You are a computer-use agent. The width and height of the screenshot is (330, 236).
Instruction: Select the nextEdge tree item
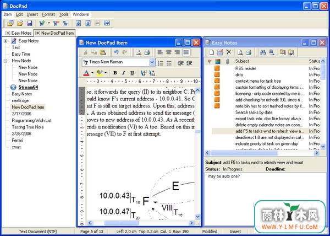(x=20, y=100)
